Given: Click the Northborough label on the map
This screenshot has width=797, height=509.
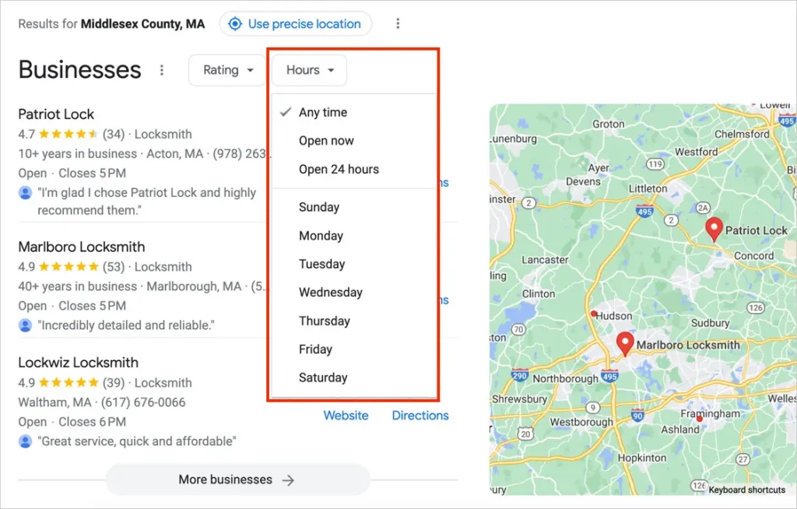Looking at the screenshot, I should pyautogui.click(x=566, y=378).
